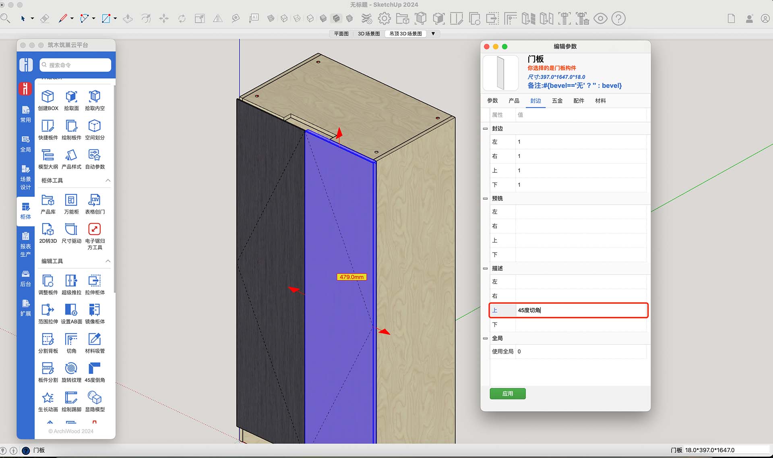Open SketchUp help question icon
The image size is (773, 458).
coord(618,19)
